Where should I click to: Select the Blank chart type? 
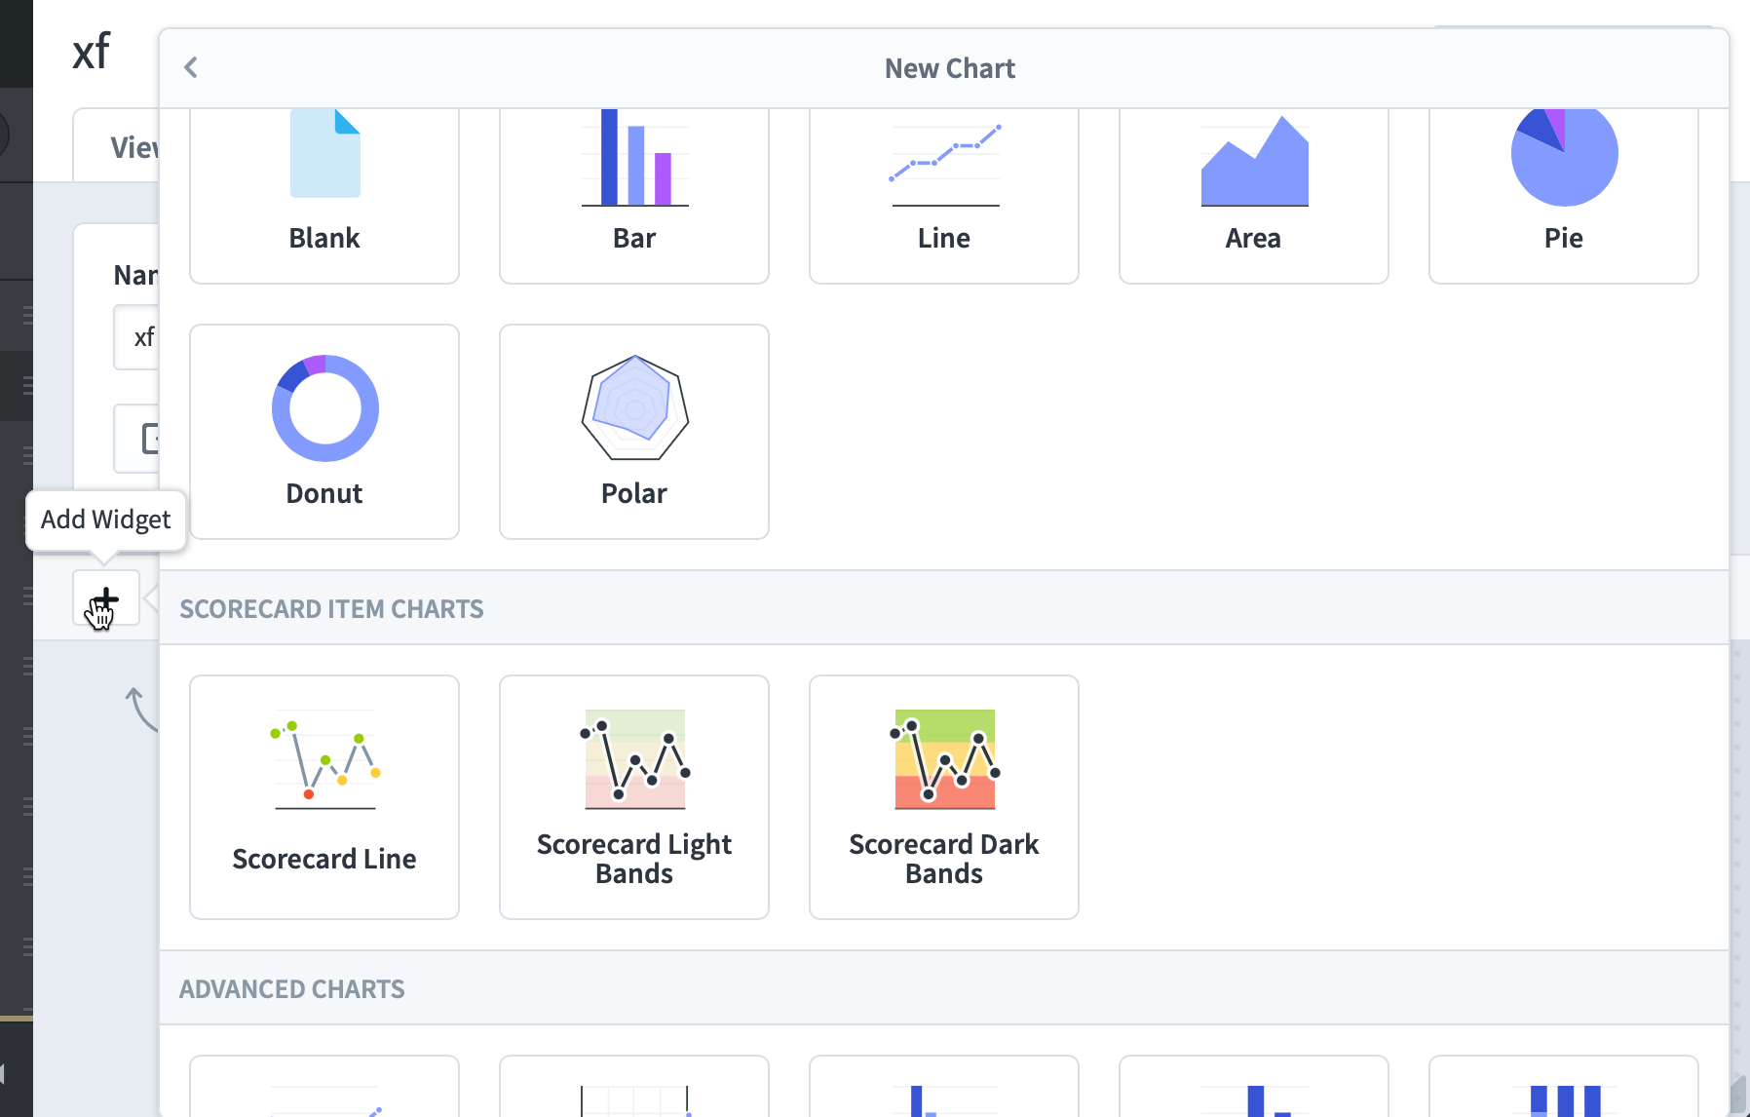[x=324, y=196]
